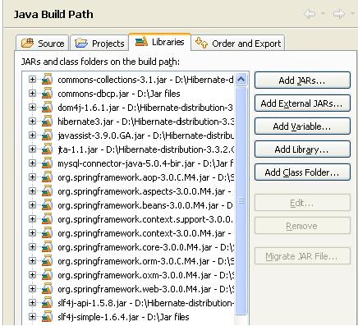Expand the org.springframework.aop jar node
The image size is (358, 326).
(x=32, y=177)
